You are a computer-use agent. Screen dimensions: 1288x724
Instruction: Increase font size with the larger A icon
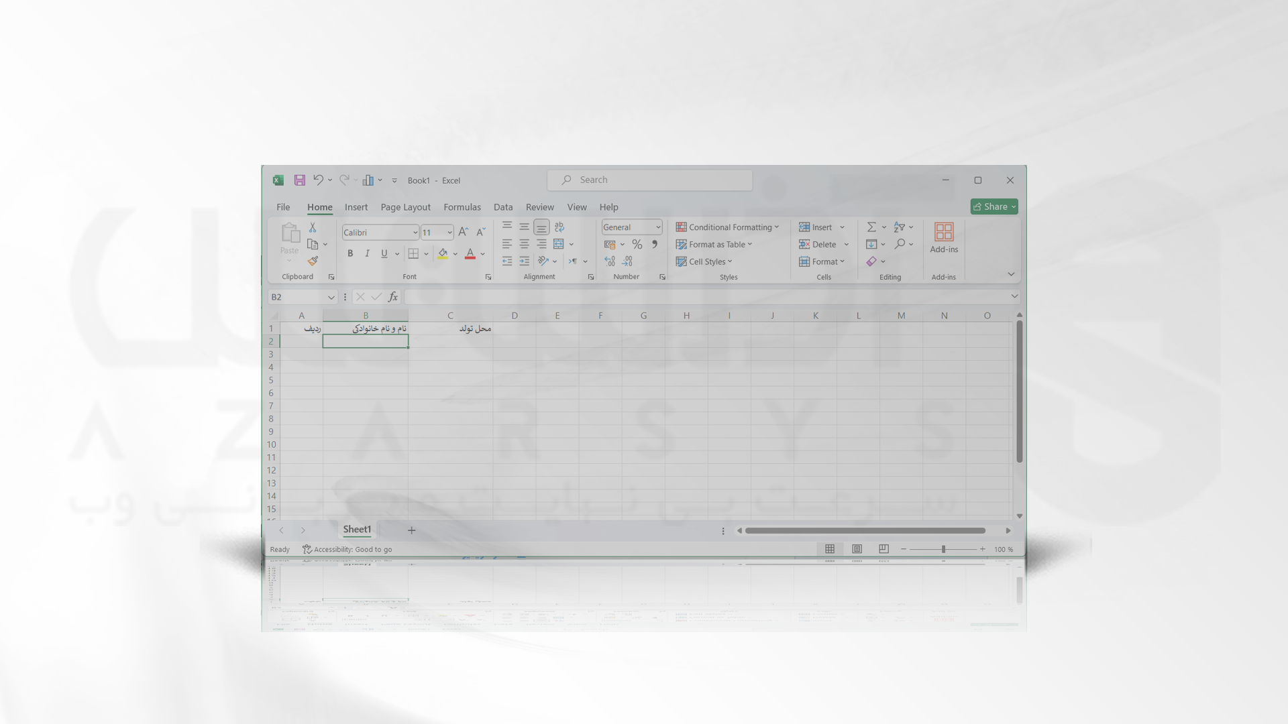[463, 232]
